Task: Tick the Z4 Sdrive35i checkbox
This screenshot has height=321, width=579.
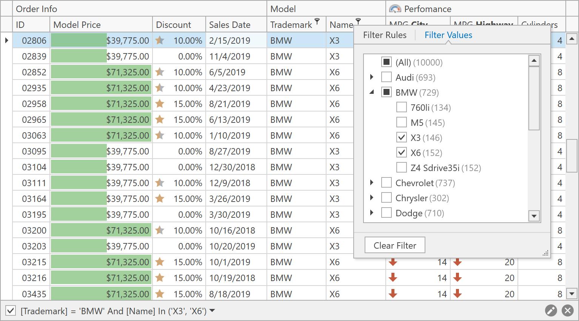Action: click(402, 168)
